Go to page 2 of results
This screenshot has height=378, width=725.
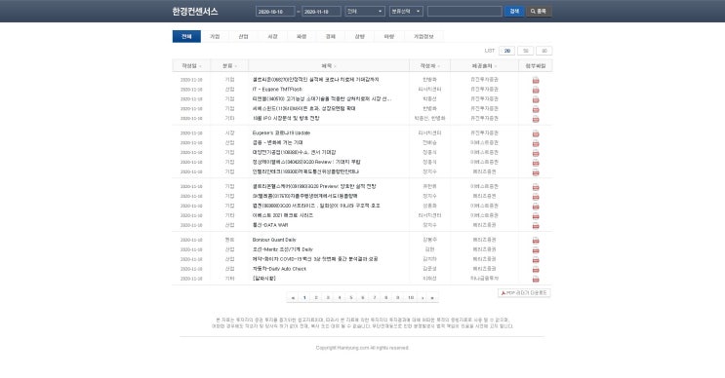click(x=316, y=298)
